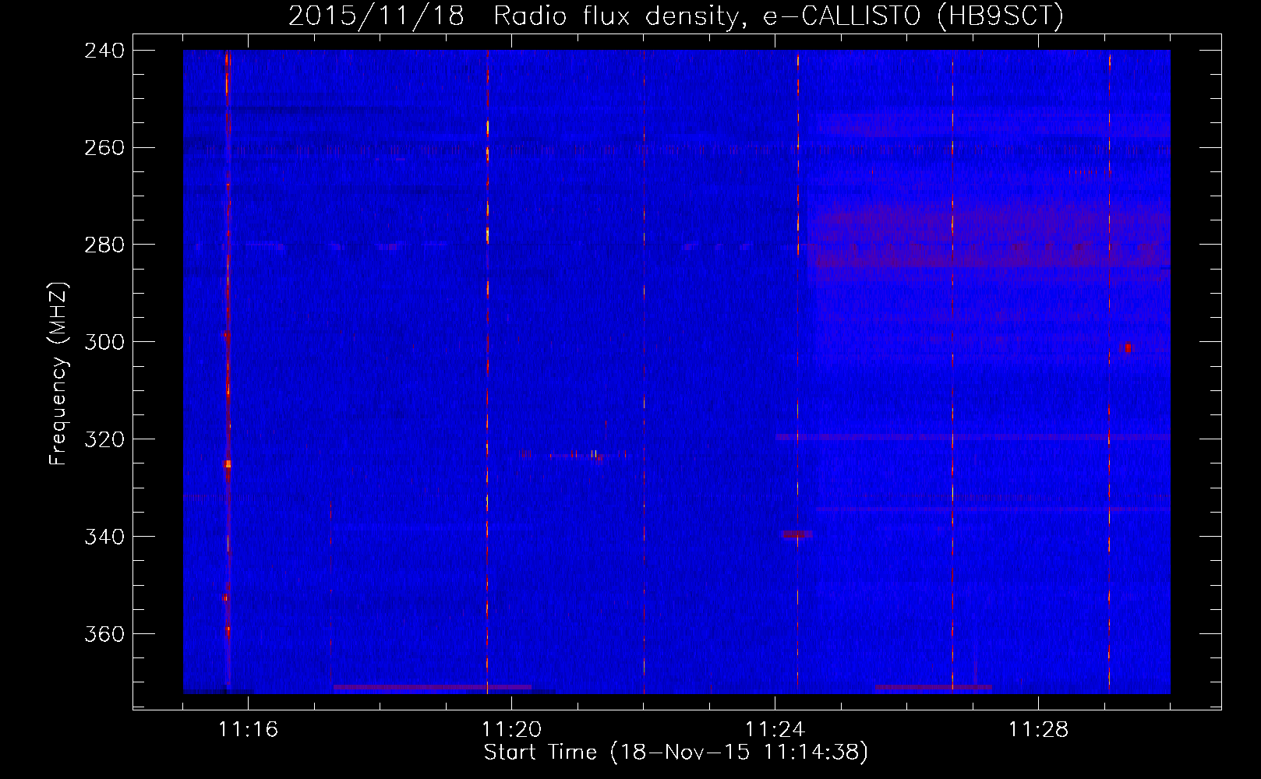Click the 'Start Time (18-Nov-15 11:14:38)' axis label

(676, 753)
